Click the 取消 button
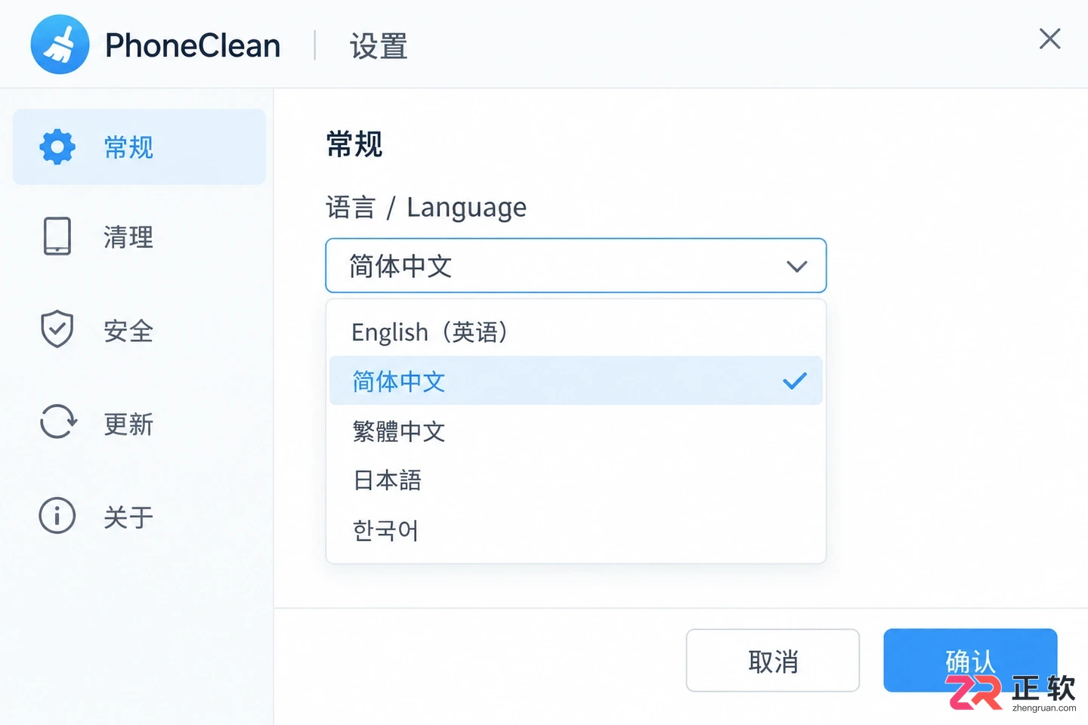 tap(773, 661)
